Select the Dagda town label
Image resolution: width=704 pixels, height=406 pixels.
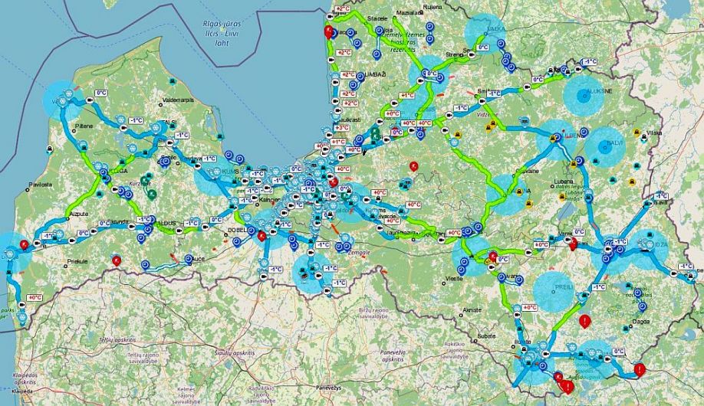[640, 322]
